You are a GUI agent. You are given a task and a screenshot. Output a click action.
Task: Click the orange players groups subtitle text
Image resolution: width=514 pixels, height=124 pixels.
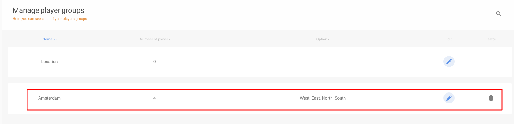pyautogui.click(x=50, y=19)
